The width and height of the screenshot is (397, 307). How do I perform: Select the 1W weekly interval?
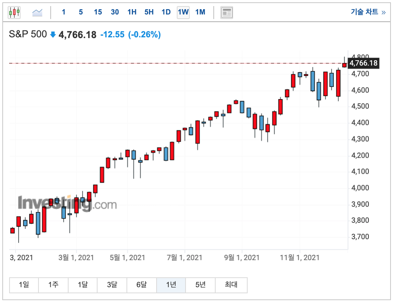click(183, 12)
